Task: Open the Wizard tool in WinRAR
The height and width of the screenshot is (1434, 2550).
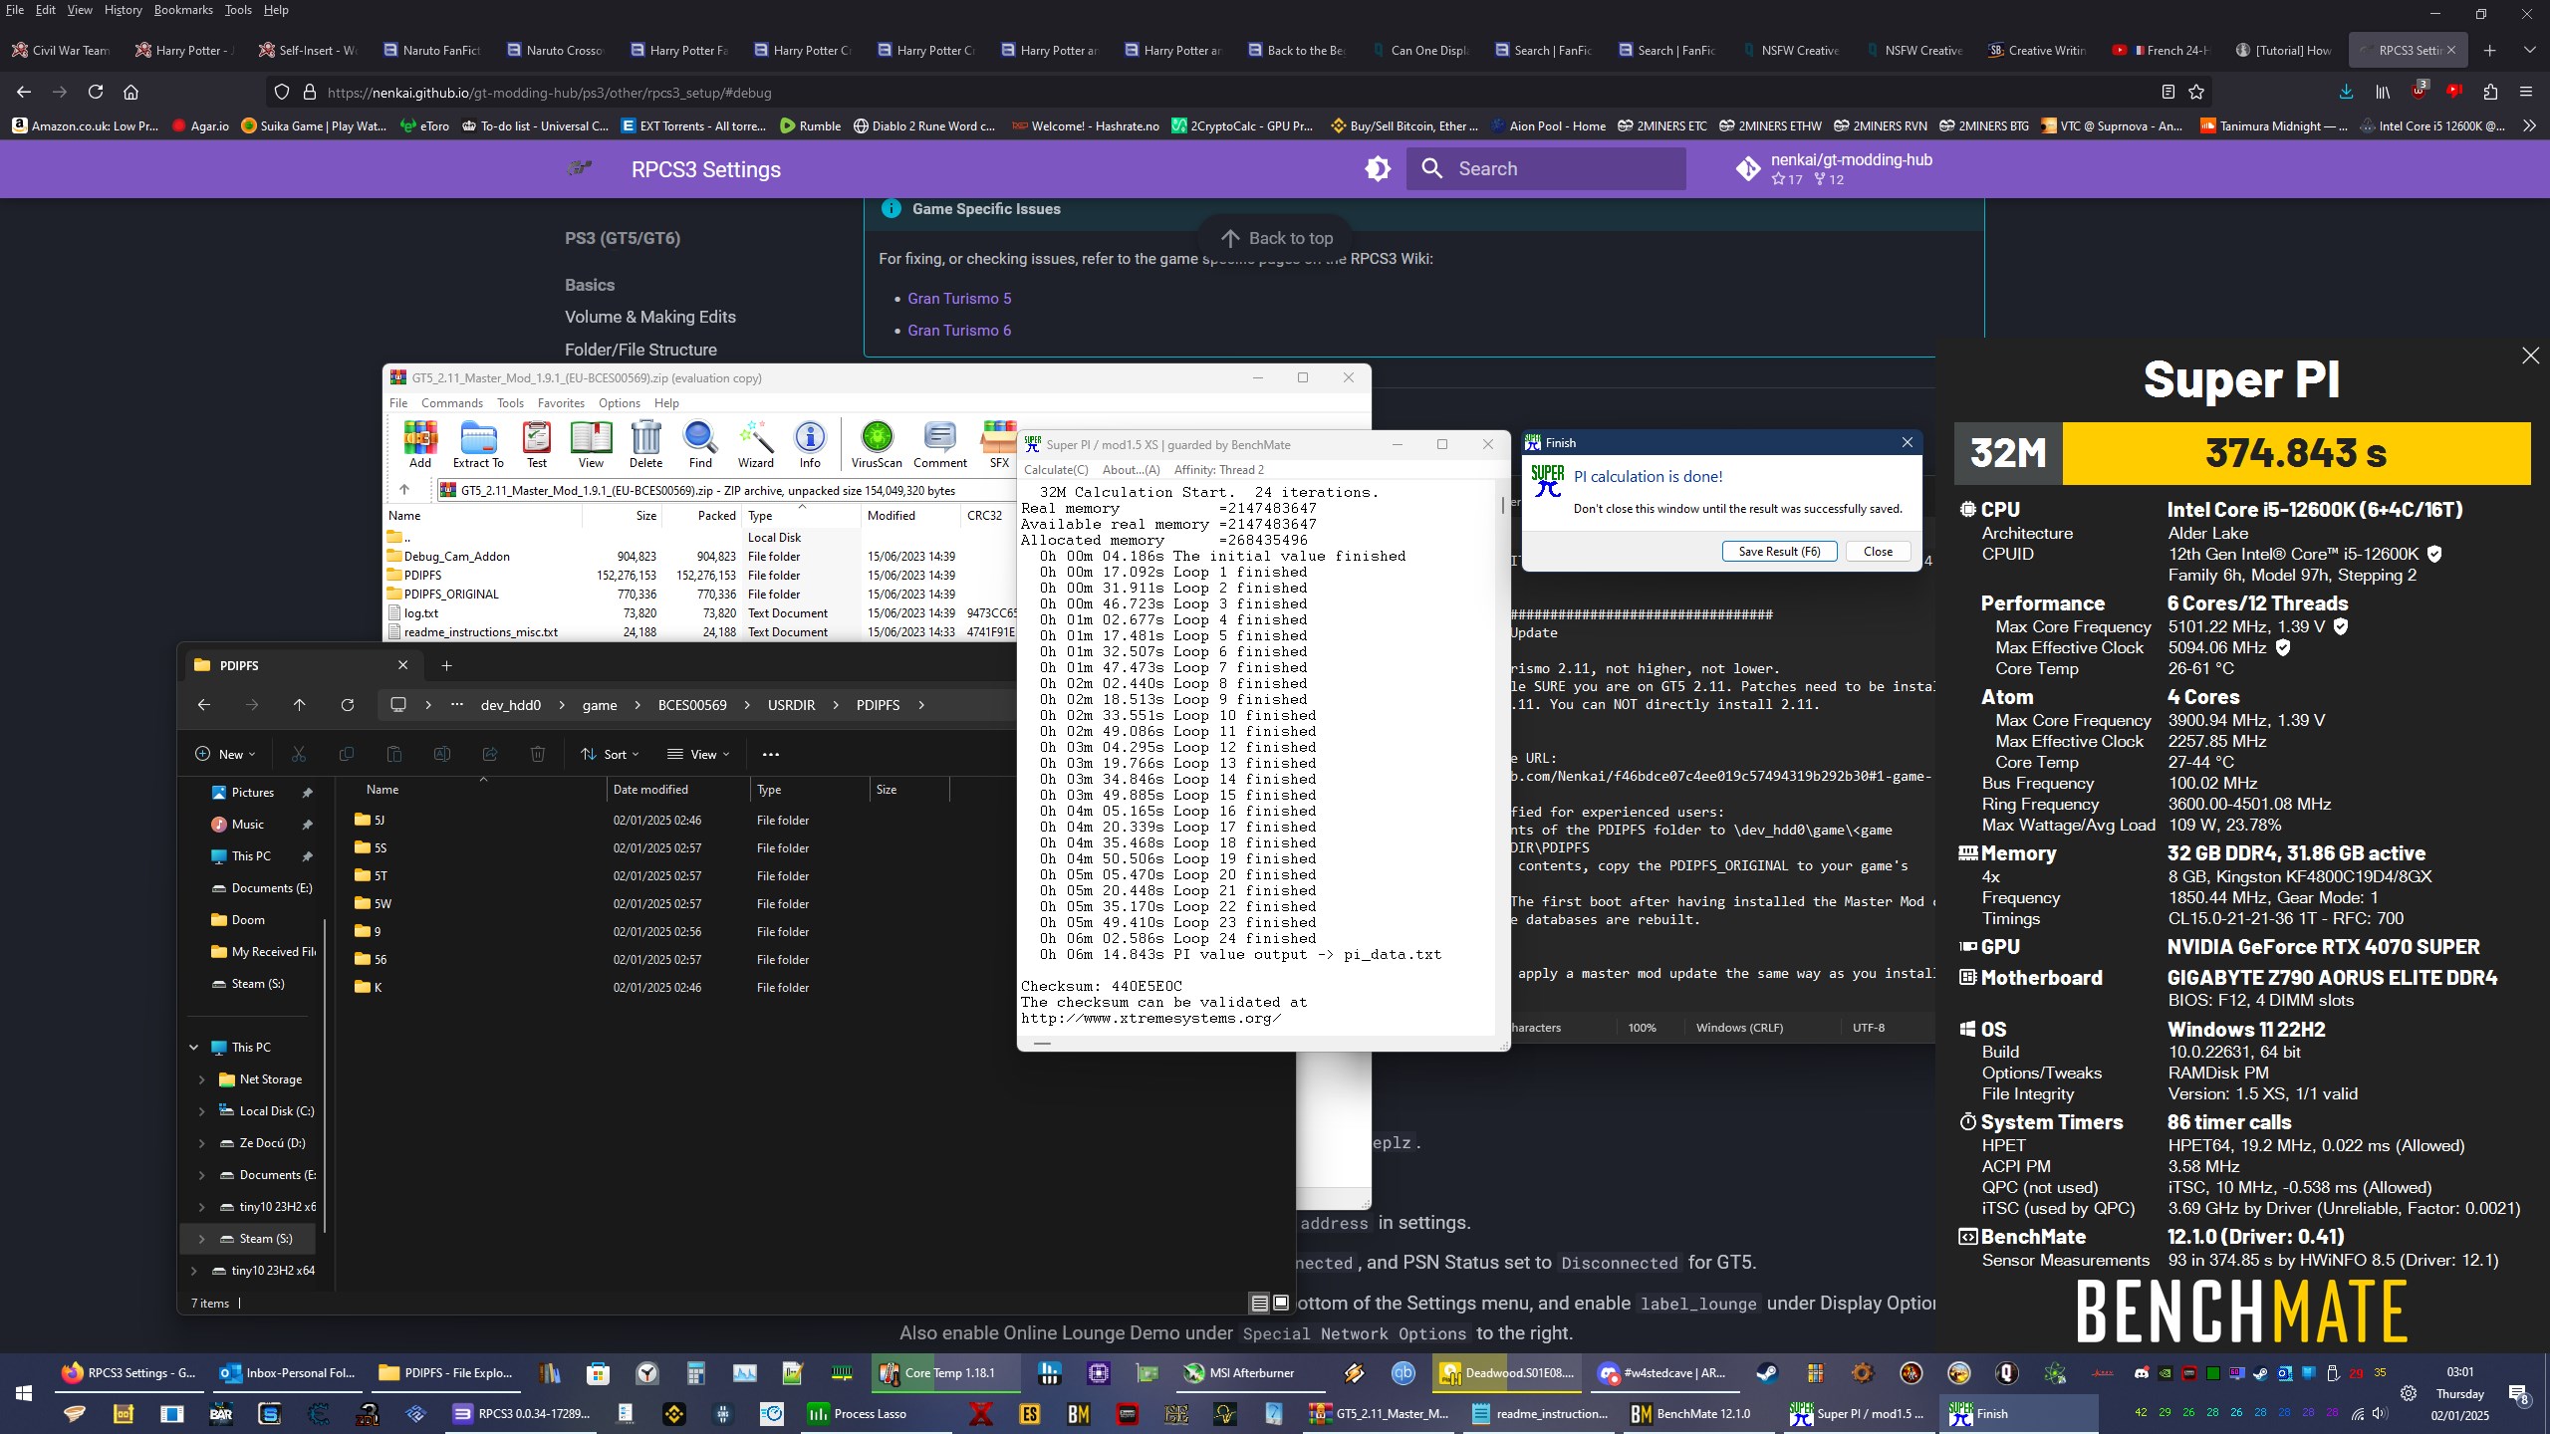Action: (x=755, y=444)
